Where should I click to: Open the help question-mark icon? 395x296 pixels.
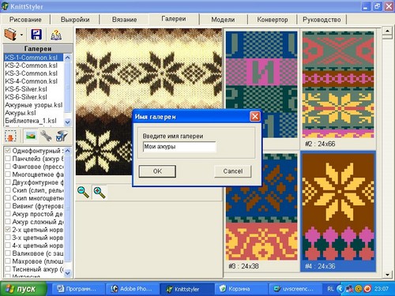tap(56, 35)
